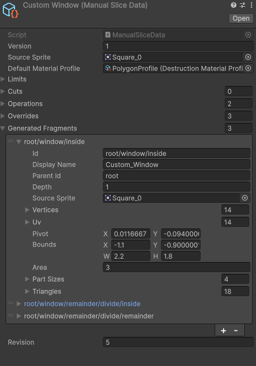256x366 pixels.
Task: Expand the Vertices array
Action: (x=27, y=210)
